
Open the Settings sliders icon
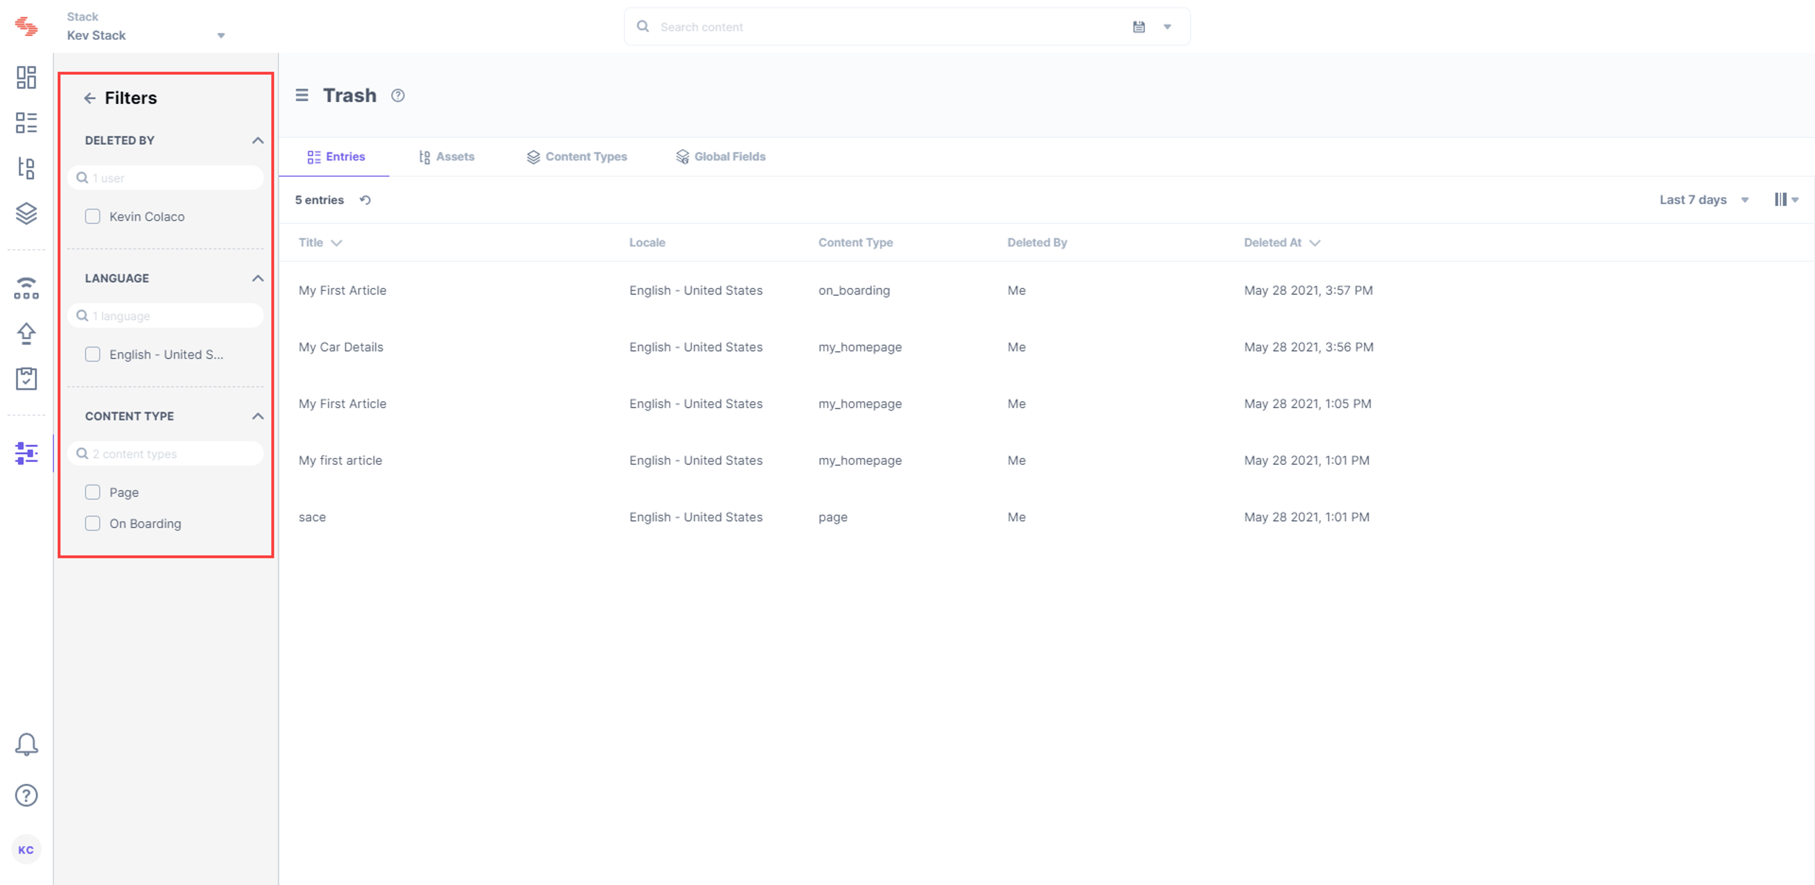pyautogui.click(x=26, y=453)
